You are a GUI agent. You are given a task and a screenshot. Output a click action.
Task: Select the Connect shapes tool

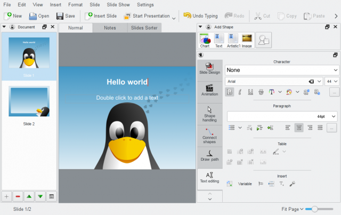click(209, 136)
